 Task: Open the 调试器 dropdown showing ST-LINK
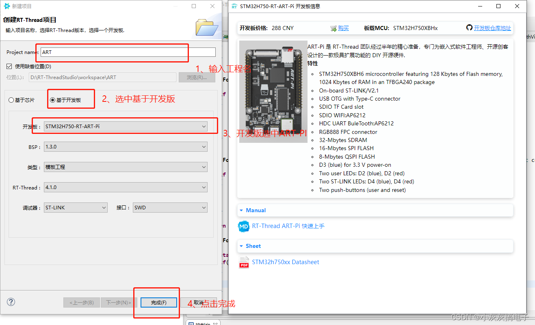click(x=76, y=208)
